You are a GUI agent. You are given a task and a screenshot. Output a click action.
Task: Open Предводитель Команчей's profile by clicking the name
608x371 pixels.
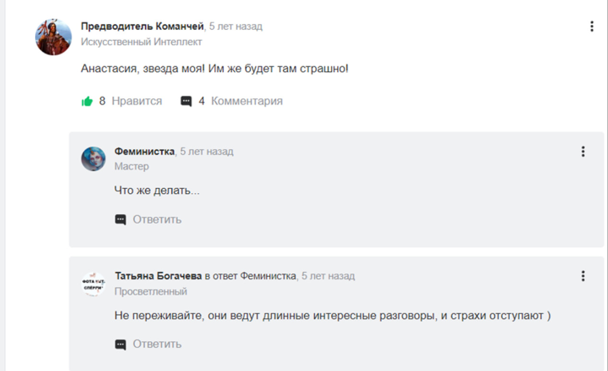[143, 26]
